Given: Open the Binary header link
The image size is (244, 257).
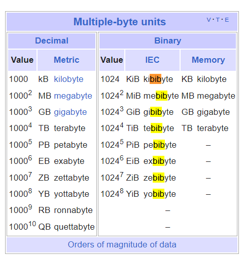Looking at the screenshot, I should click(x=168, y=41).
